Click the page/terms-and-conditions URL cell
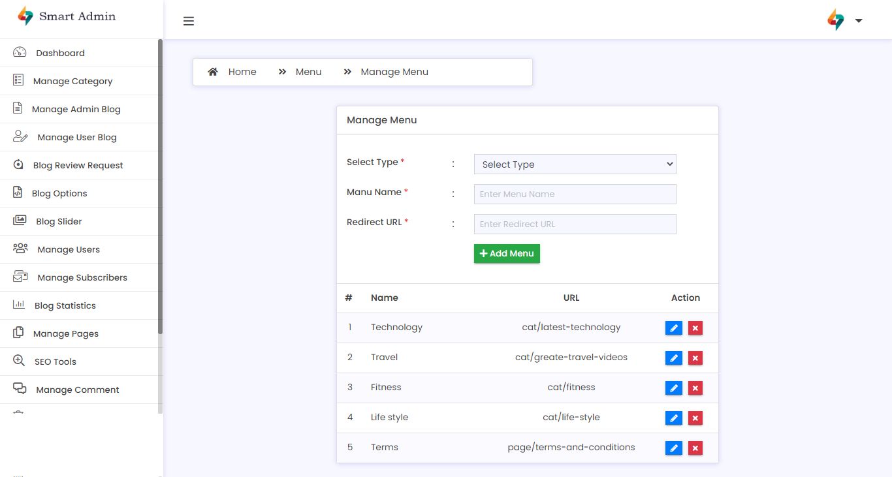Image resolution: width=892 pixels, height=477 pixels. (571, 447)
